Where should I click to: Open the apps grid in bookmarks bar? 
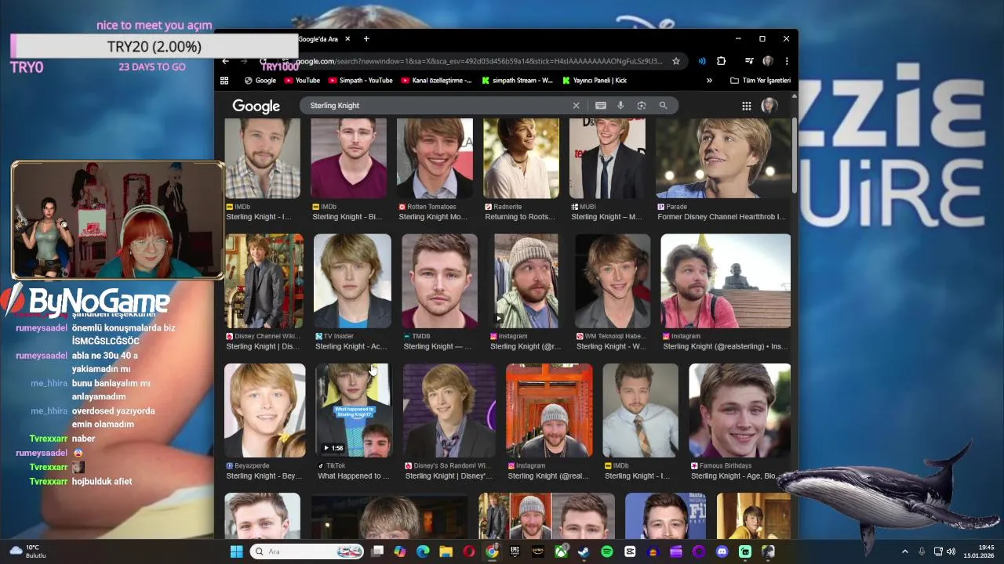pyautogui.click(x=224, y=80)
